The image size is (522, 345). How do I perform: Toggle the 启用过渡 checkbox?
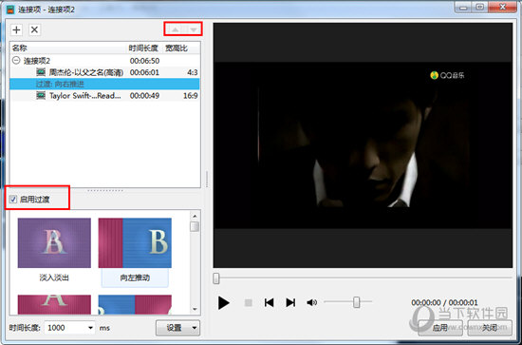(13, 200)
